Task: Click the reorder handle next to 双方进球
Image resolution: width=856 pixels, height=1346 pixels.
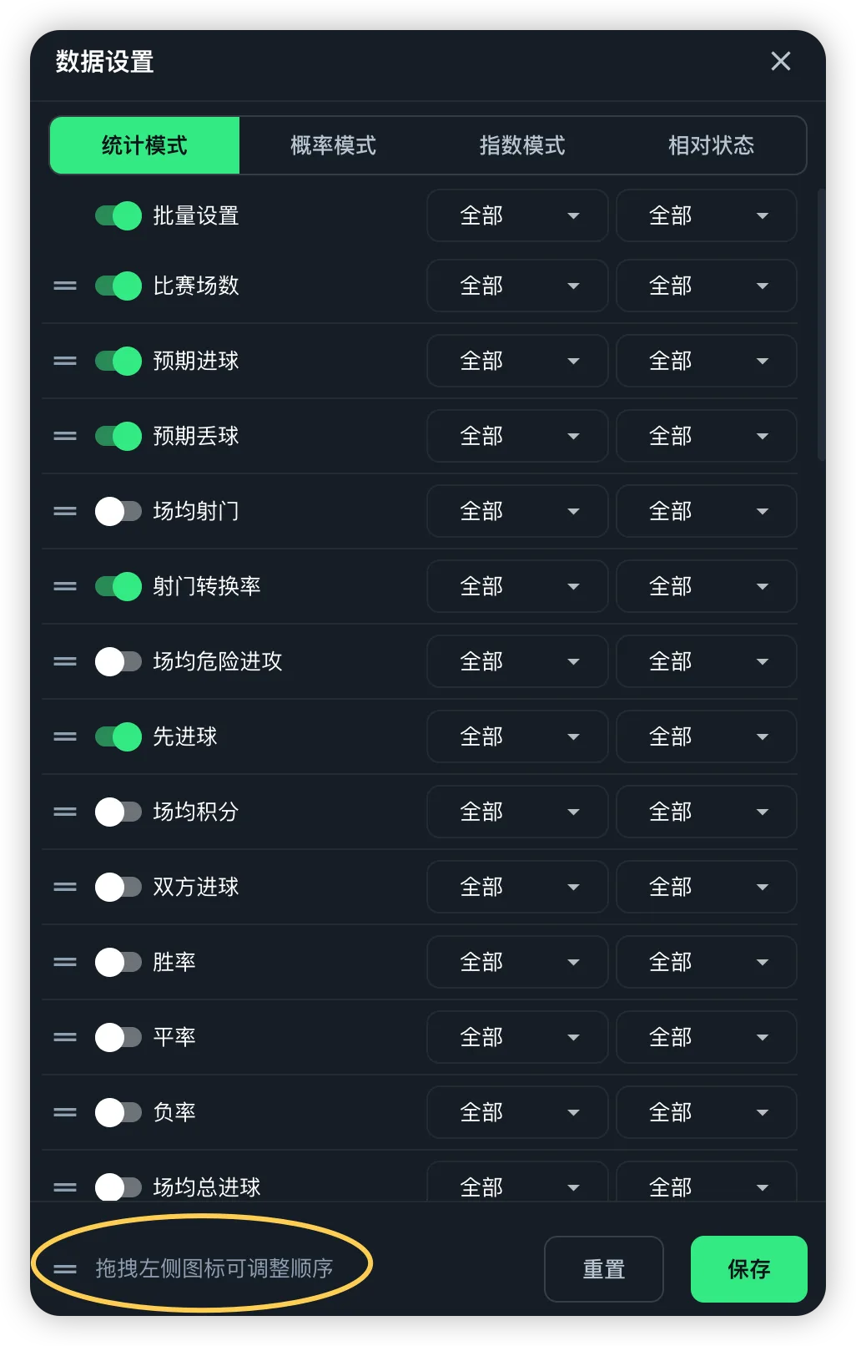Action: point(65,887)
